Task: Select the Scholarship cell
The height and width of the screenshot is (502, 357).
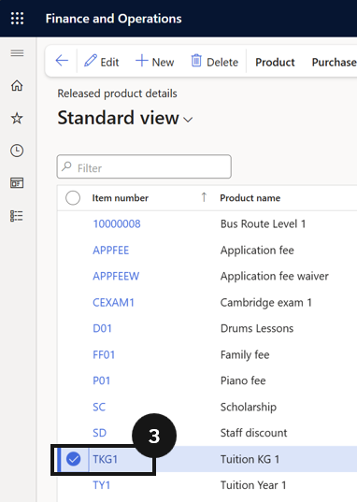Action: click(249, 407)
